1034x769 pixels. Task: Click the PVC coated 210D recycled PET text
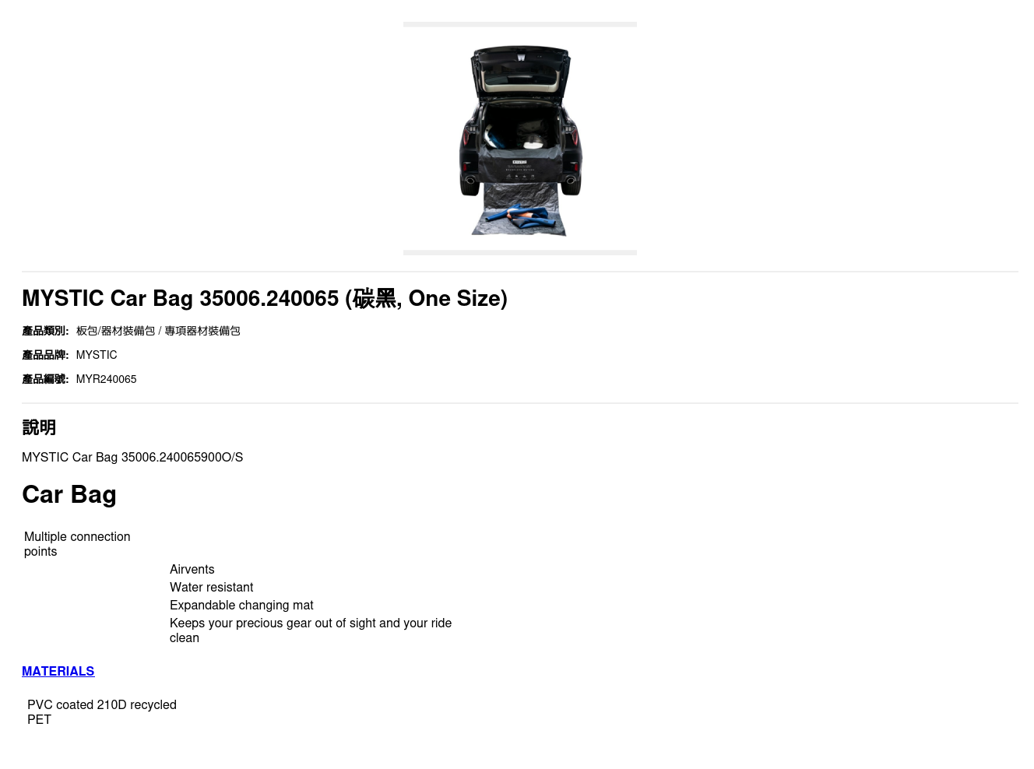[x=102, y=712]
